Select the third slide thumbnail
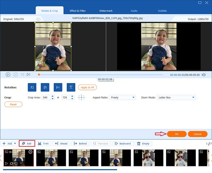212x173 pixels. pyautogui.click(x=83, y=158)
